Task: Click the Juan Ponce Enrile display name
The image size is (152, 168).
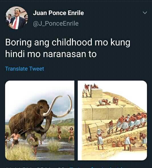Action: pyautogui.click(x=58, y=13)
